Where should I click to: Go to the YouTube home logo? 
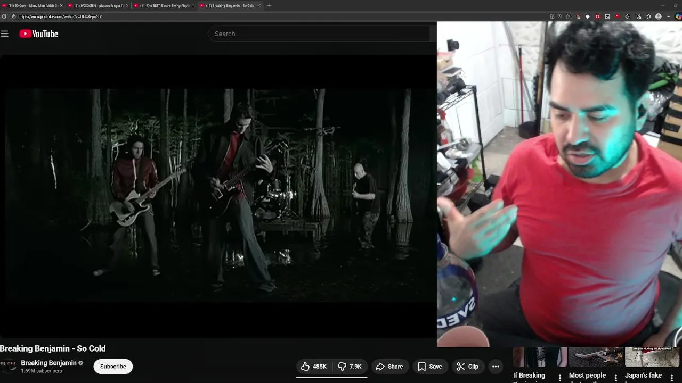tap(39, 34)
